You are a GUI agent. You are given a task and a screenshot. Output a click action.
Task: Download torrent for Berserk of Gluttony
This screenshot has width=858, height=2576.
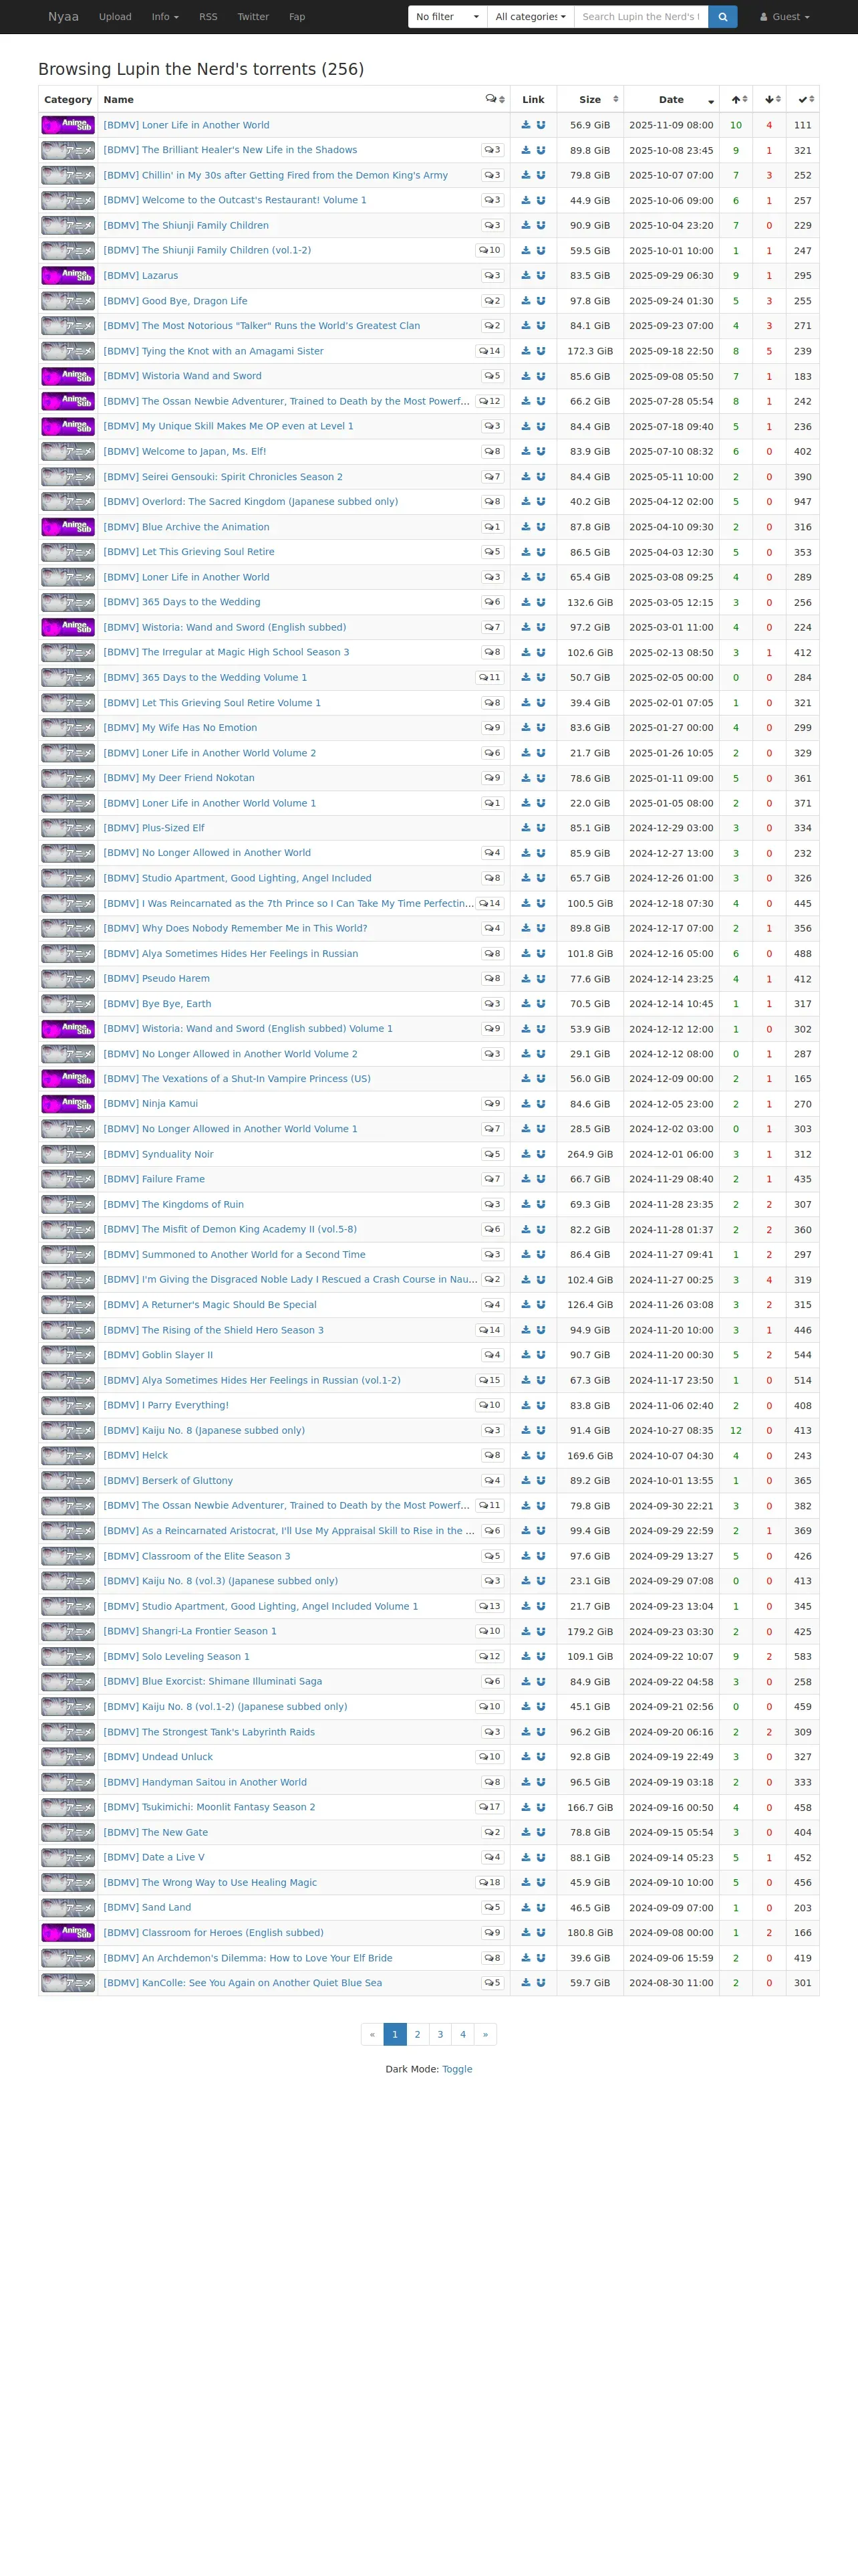[527, 1481]
